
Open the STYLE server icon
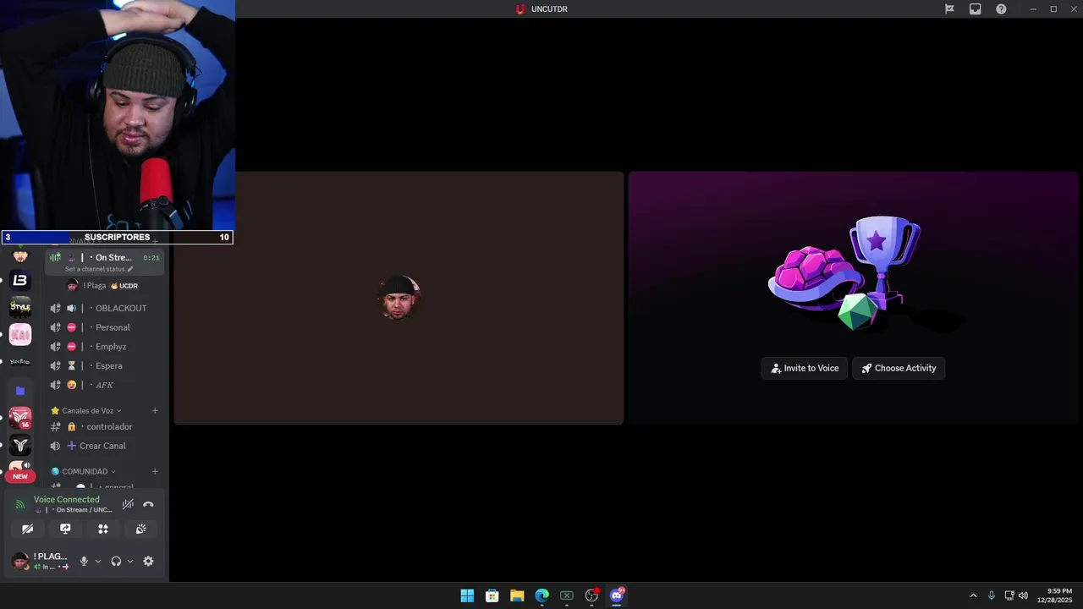point(20,307)
